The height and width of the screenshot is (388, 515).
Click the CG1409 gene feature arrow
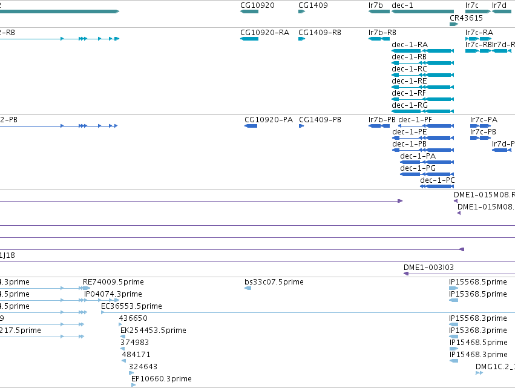coord(301,12)
